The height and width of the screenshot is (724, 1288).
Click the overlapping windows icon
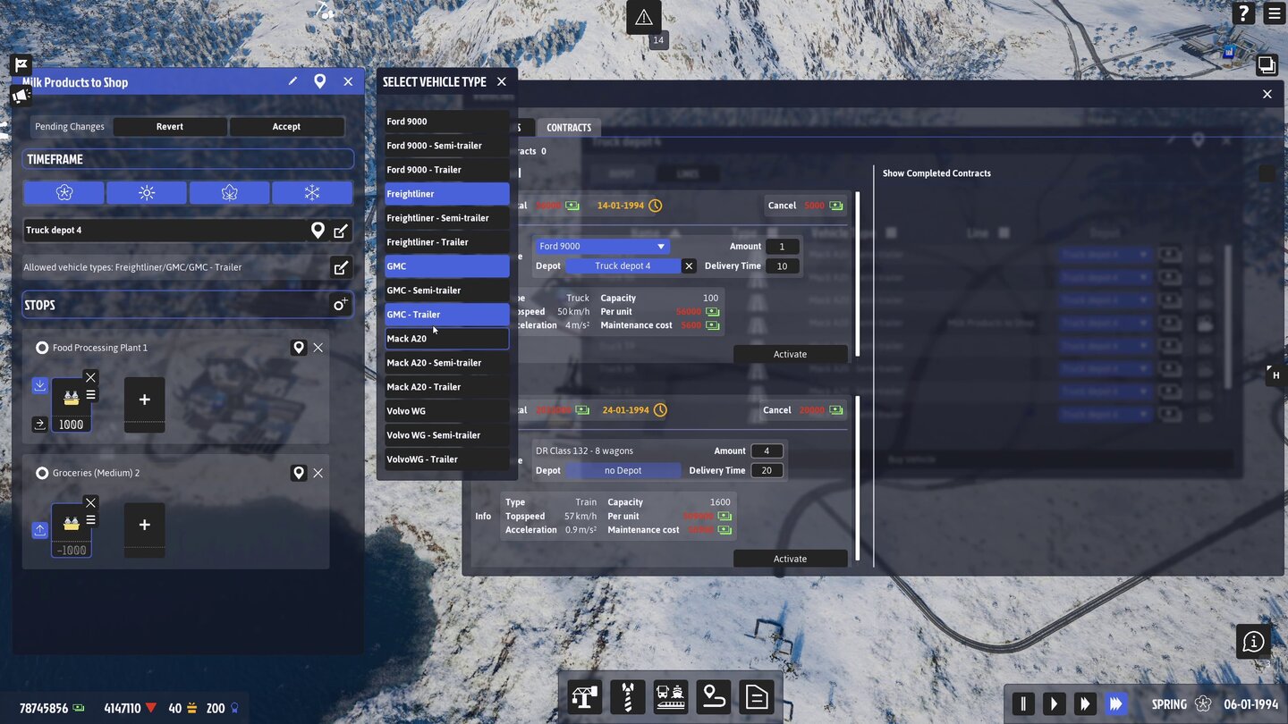point(1267,64)
